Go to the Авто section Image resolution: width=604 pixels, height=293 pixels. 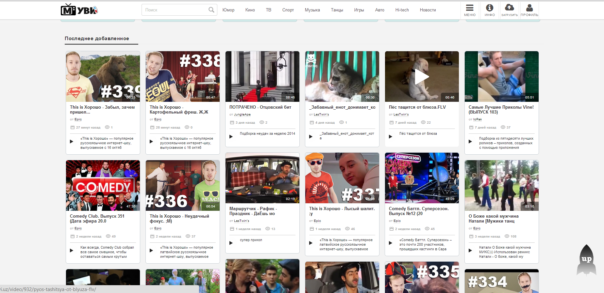tap(380, 10)
